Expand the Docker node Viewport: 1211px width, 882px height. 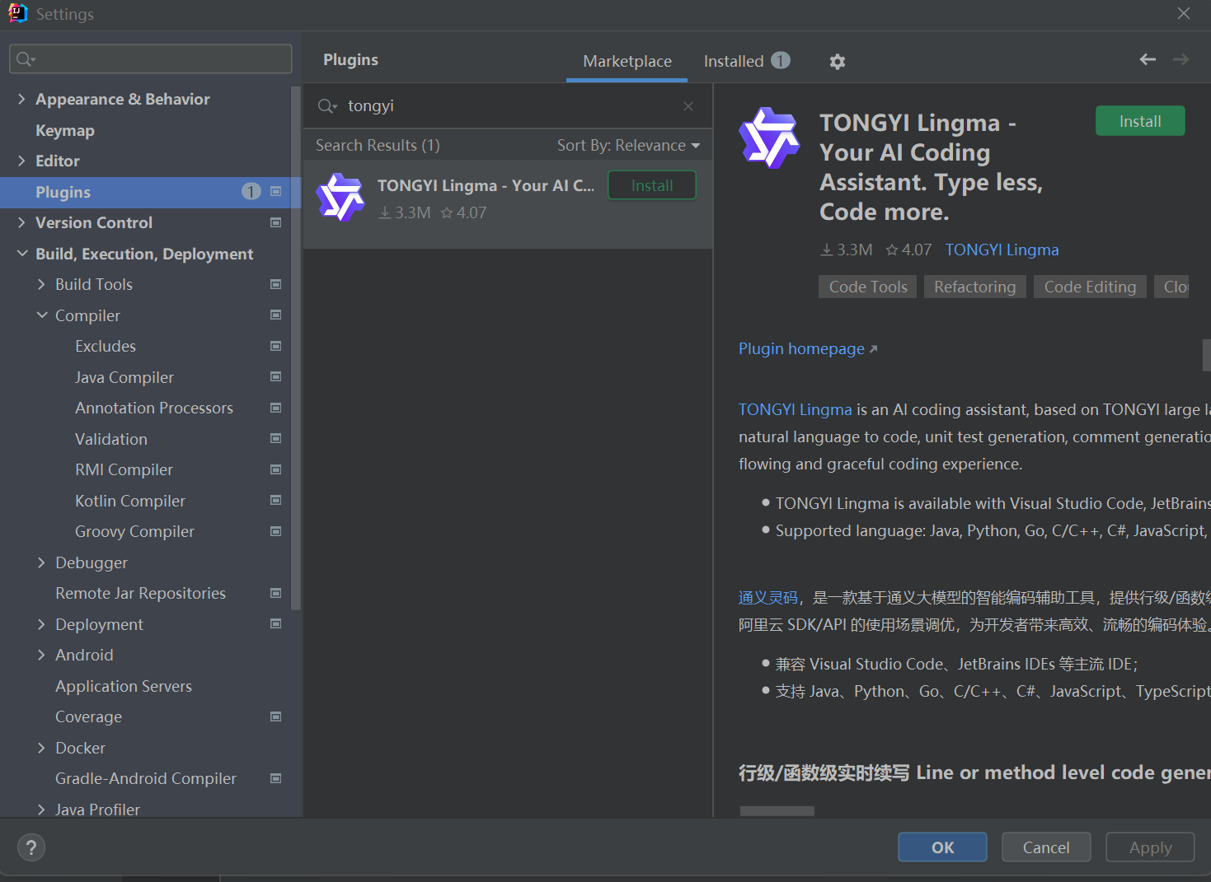41,748
